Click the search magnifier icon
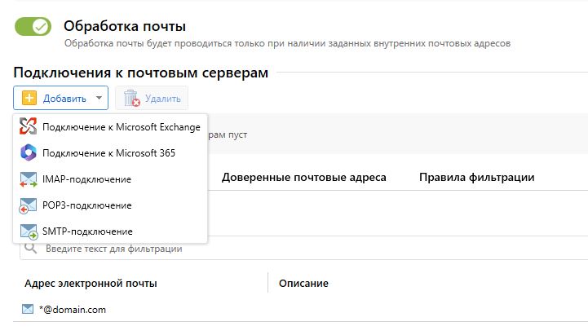Image resolution: width=588 pixels, height=335 pixels. [x=30, y=248]
